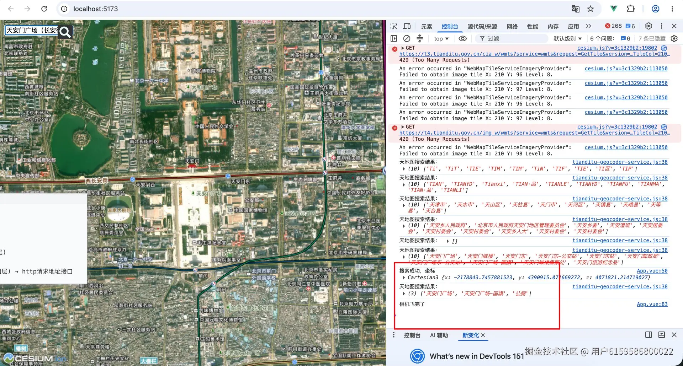Viewport: 683px width, 366px height.
Task: Select the 控制台 tab in the top bar
Action: point(450,27)
